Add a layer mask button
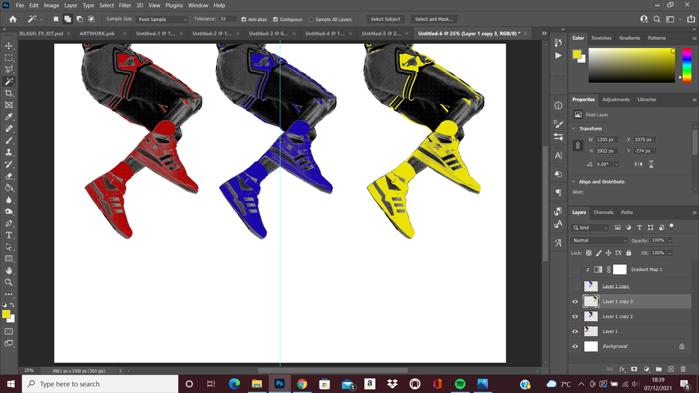The image size is (699, 393). click(x=634, y=369)
